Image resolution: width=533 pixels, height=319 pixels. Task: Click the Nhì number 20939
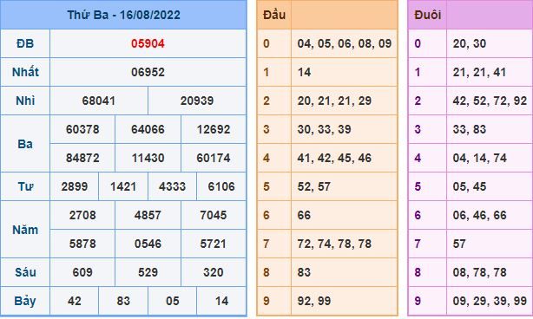197,101
